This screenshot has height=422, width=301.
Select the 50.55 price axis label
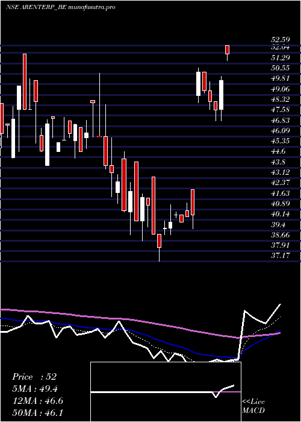pos(280,68)
